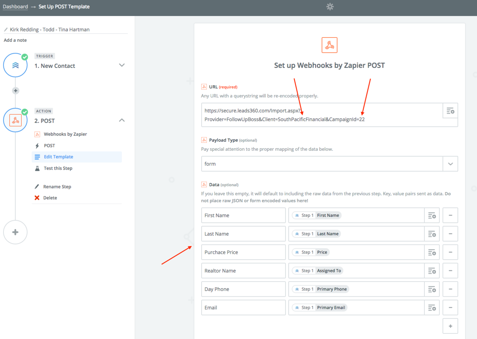This screenshot has height=339, width=477.
Task: Click the plus button below the trigger step
Action: pyautogui.click(x=15, y=91)
